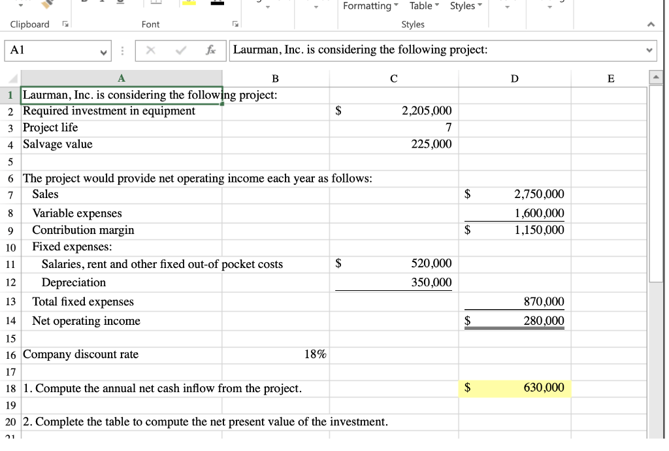Select the salaries cost value 520,000

(x=393, y=265)
